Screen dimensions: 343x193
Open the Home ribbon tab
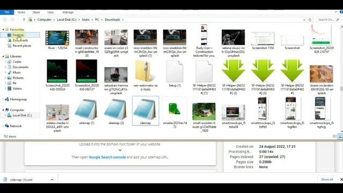coord(21,12)
